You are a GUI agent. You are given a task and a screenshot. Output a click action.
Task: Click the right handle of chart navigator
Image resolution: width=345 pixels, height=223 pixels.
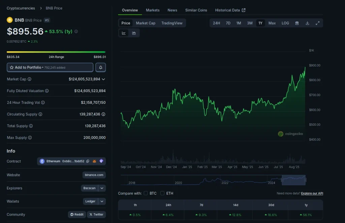(305, 180)
